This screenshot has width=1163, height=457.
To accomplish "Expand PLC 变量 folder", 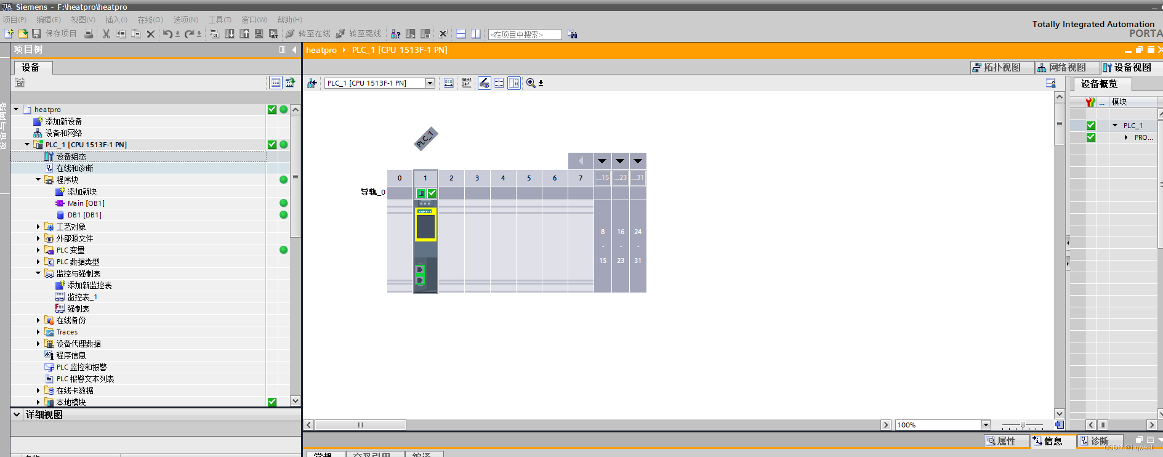I will pyautogui.click(x=38, y=250).
